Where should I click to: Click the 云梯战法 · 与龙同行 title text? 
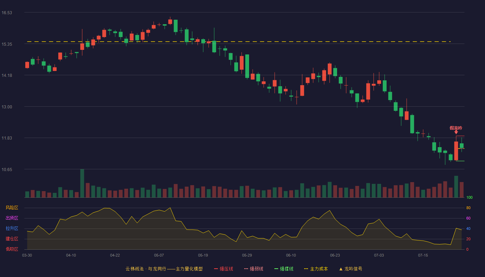click(x=146, y=269)
